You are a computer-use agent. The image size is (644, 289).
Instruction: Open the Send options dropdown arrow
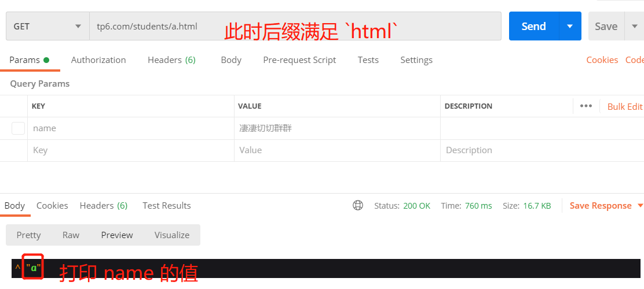pos(570,26)
